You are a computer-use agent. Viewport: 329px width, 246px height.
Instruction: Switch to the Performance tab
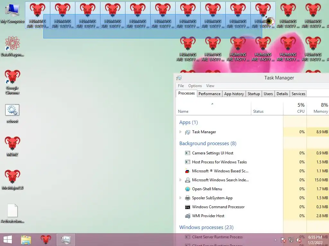coord(209,94)
